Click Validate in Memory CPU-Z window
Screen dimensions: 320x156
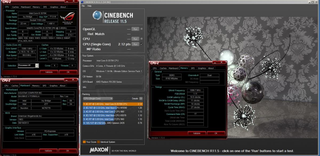pos(197,133)
